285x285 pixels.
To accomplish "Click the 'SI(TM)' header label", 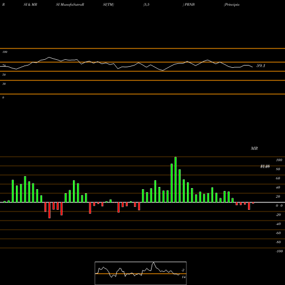I will click(108, 5).
